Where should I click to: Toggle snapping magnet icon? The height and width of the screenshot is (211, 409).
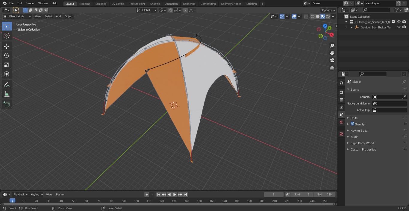pos(171,10)
